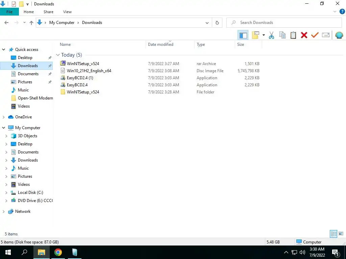Click the Paste clipboard icon
Screen dimensions: 346x259
click(293, 35)
